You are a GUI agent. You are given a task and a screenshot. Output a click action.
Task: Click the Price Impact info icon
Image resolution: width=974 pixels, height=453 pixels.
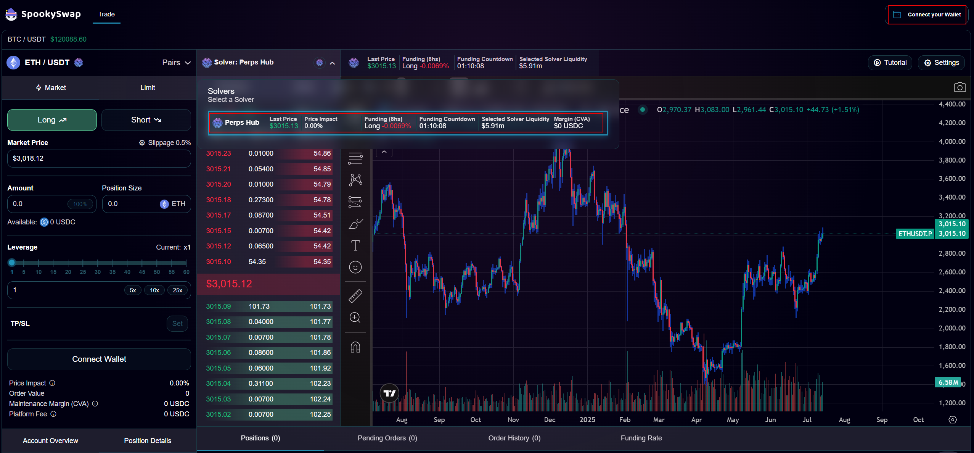[x=52, y=383]
